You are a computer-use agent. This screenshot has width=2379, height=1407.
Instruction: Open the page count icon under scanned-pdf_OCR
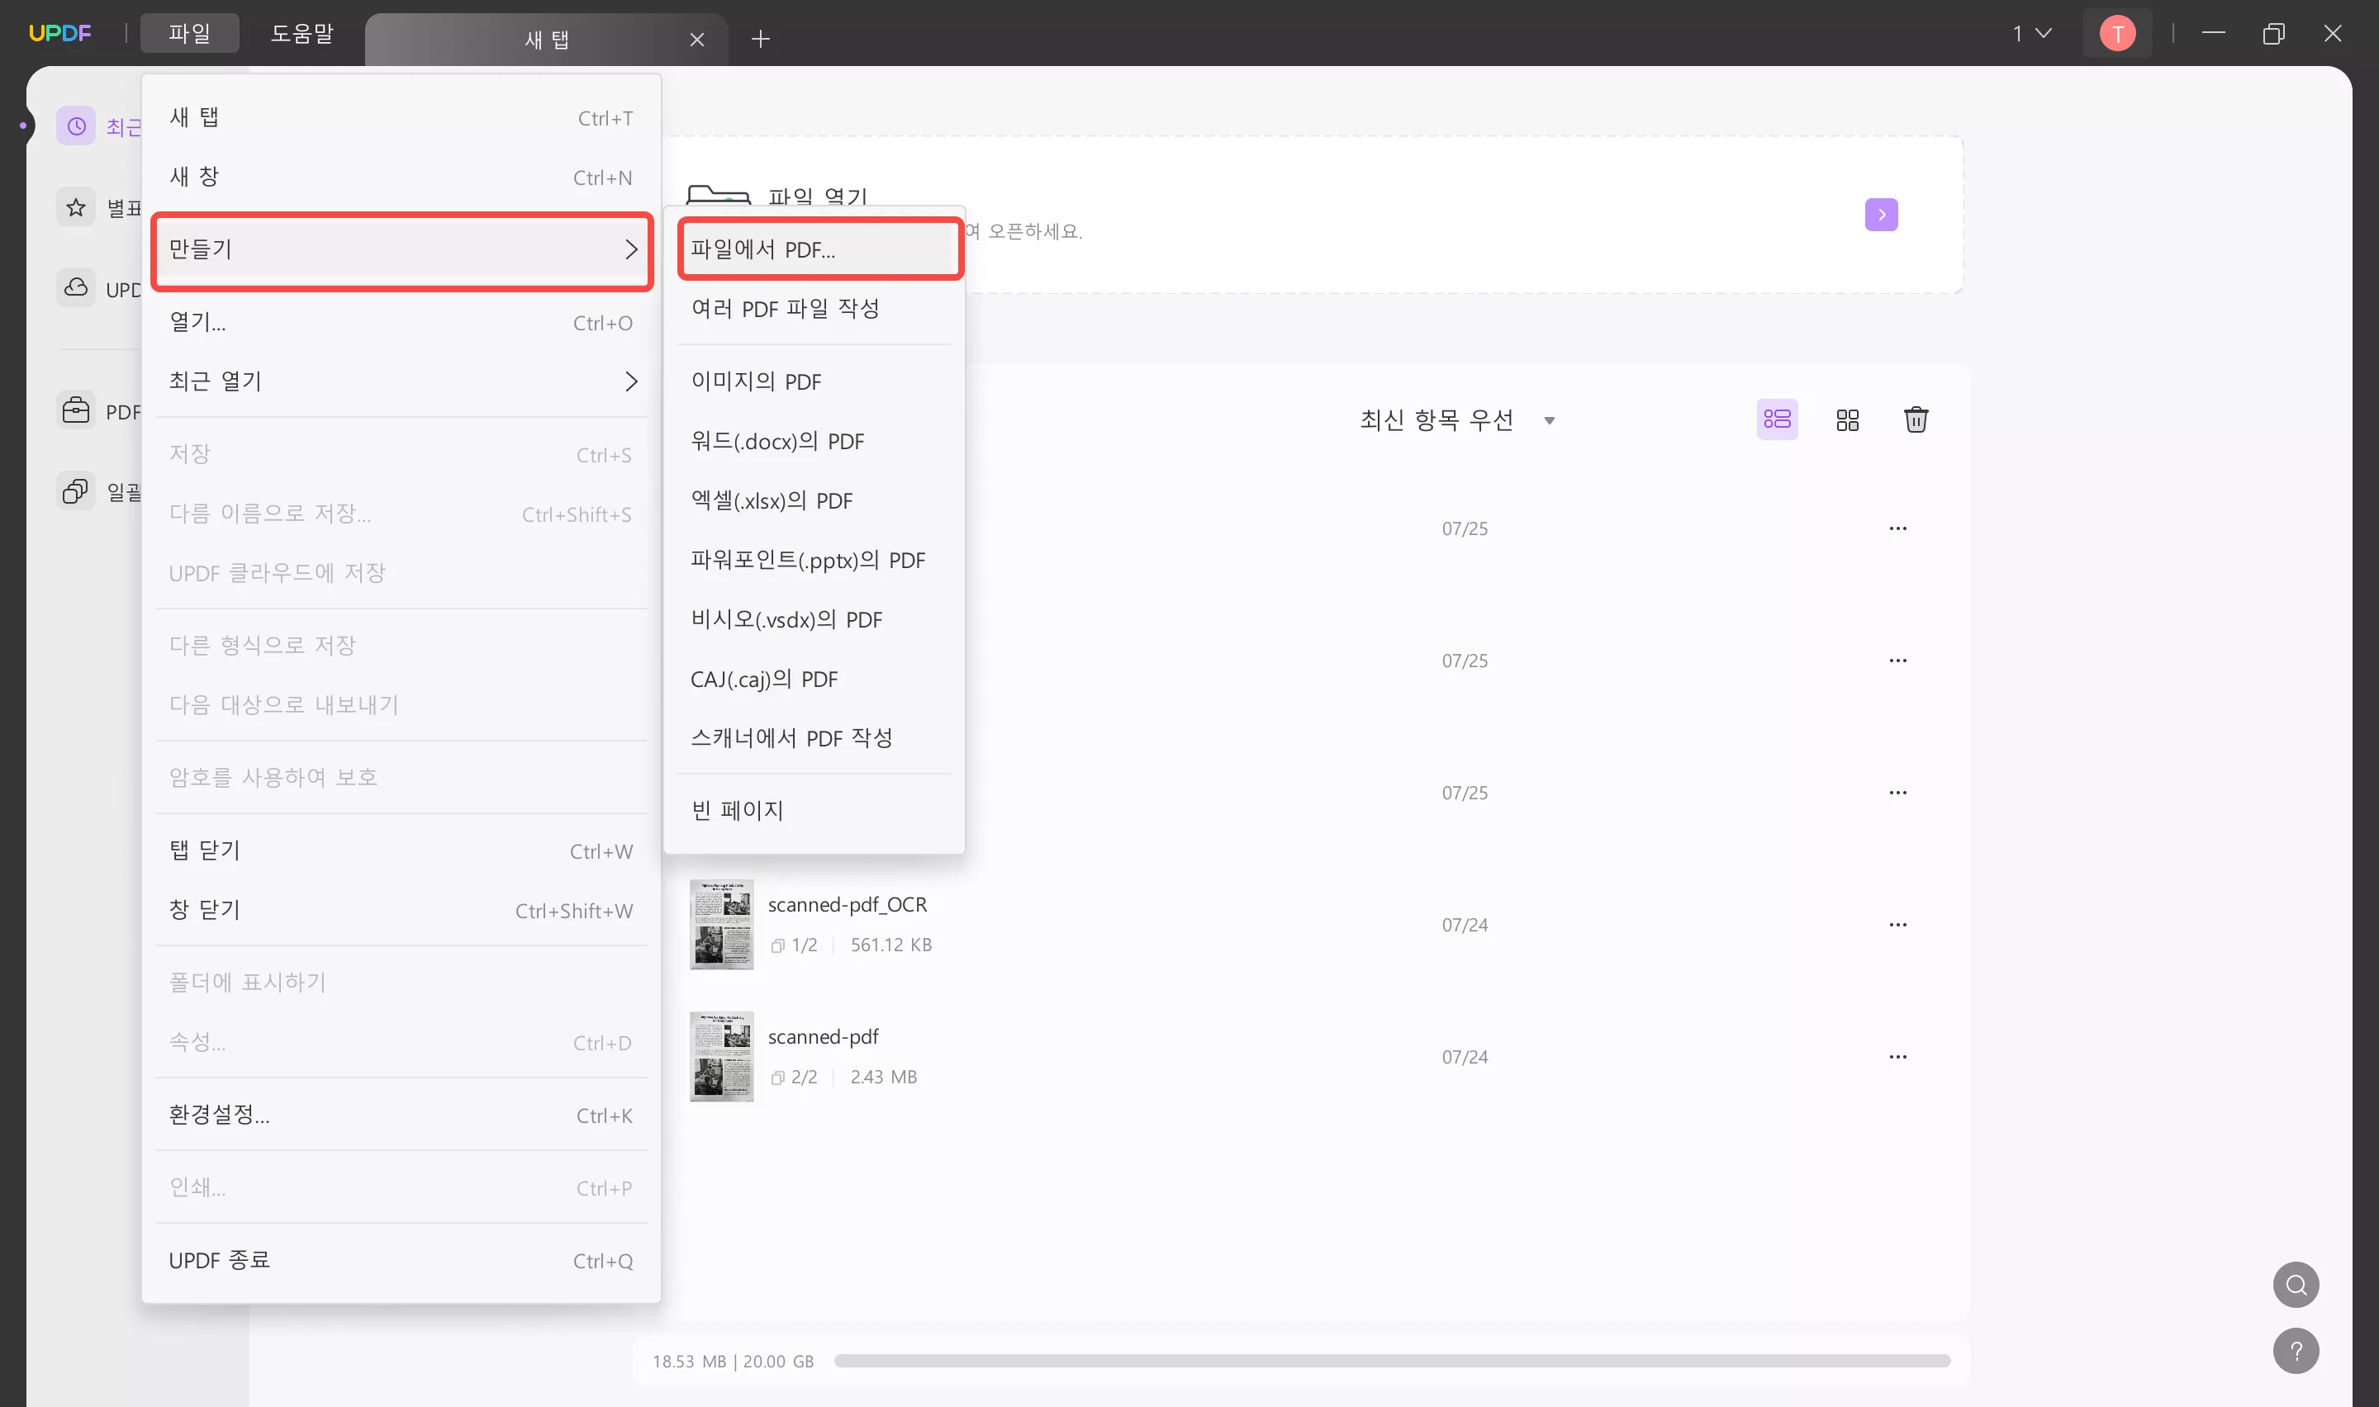[777, 945]
